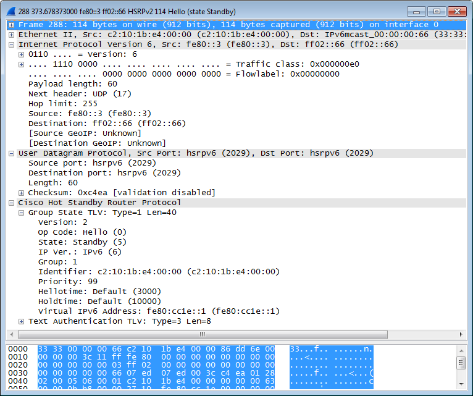
Task: Select the IP Ver.: IPv6 (6) row
Action: coord(80,252)
